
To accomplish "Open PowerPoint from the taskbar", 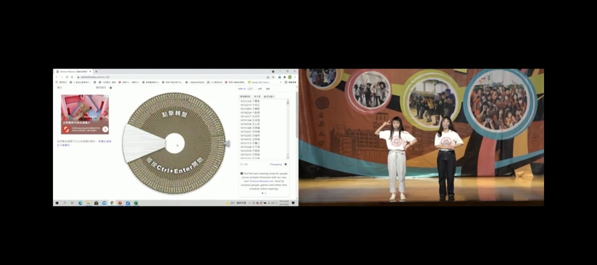I will pyautogui.click(x=120, y=203).
